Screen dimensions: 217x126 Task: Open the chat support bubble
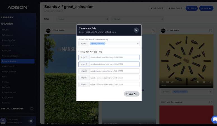click(x=214, y=119)
